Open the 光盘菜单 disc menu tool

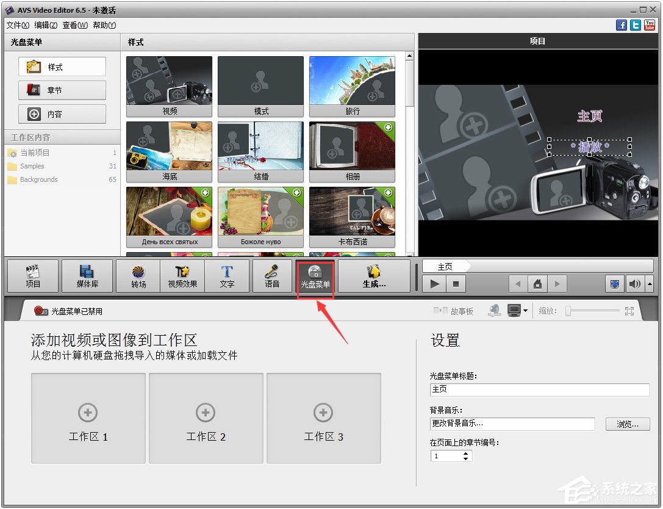coord(315,276)
